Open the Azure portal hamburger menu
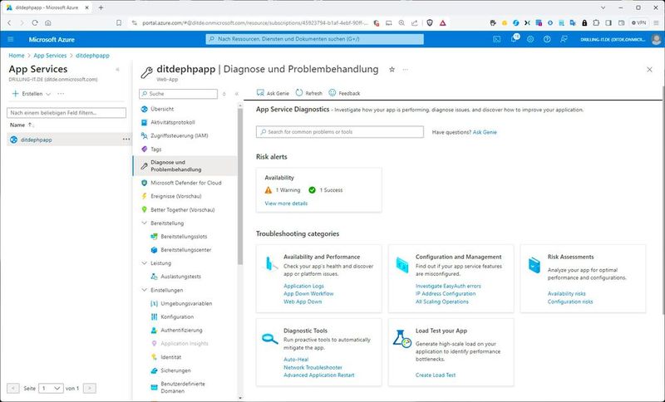The height and width of the screenshot is (402, 665). [11, 39]
